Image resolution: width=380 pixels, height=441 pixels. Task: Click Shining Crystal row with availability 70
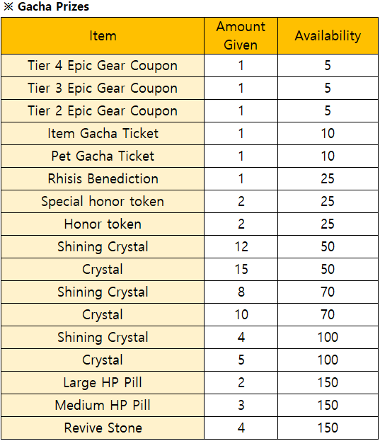[x=190, y=292]
